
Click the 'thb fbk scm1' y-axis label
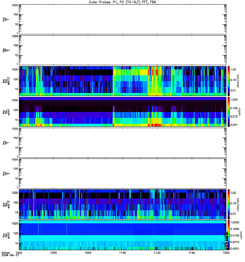pyautogui.click(x=6, y=112)
